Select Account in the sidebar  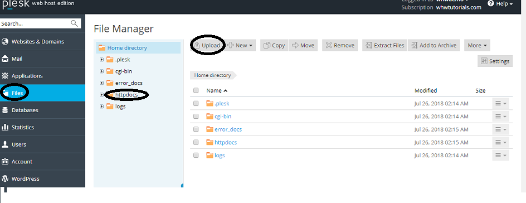(x=22, y=161)
